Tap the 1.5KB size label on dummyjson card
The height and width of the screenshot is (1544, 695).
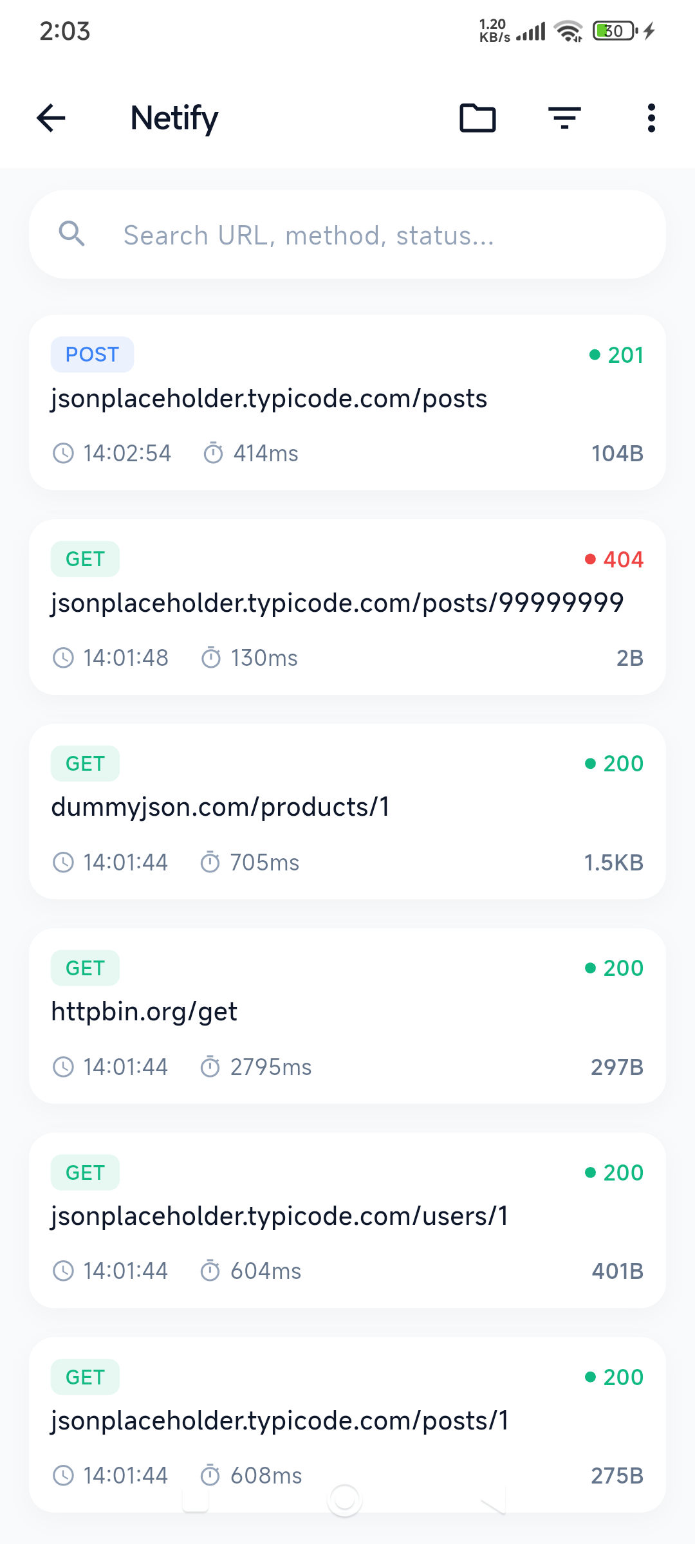(613, 862)
